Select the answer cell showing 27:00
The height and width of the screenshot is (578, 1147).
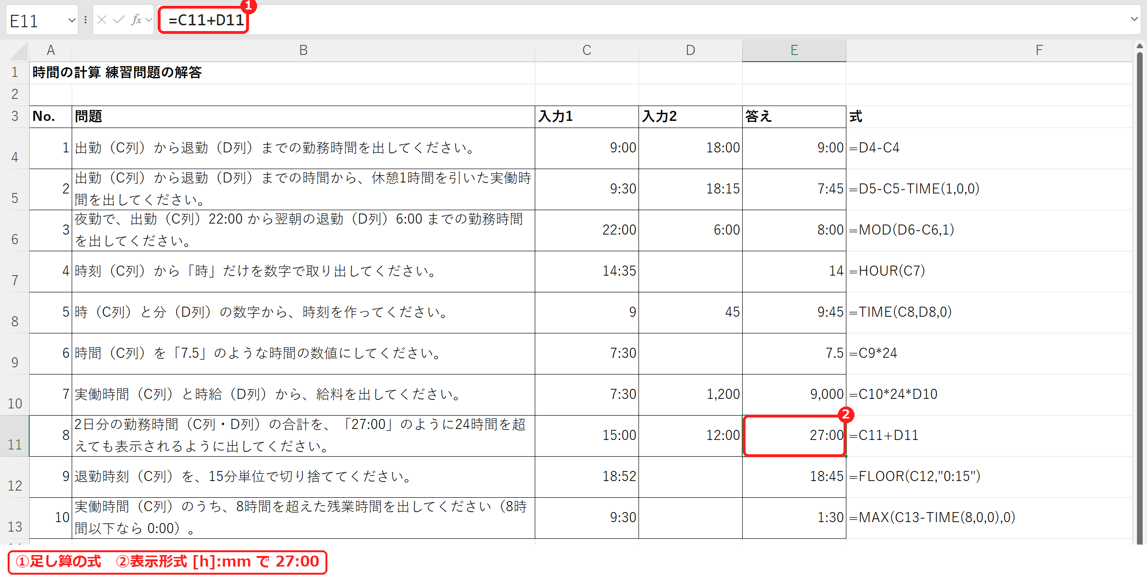(794, 436)
